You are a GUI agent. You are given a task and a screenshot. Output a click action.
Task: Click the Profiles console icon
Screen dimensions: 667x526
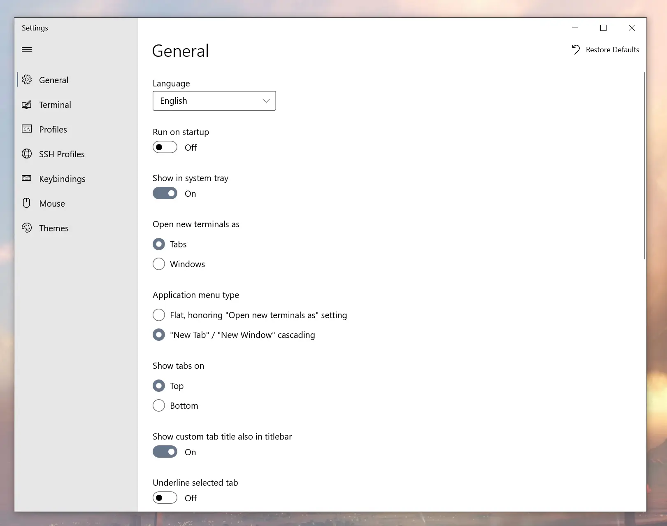coord(27,129)
